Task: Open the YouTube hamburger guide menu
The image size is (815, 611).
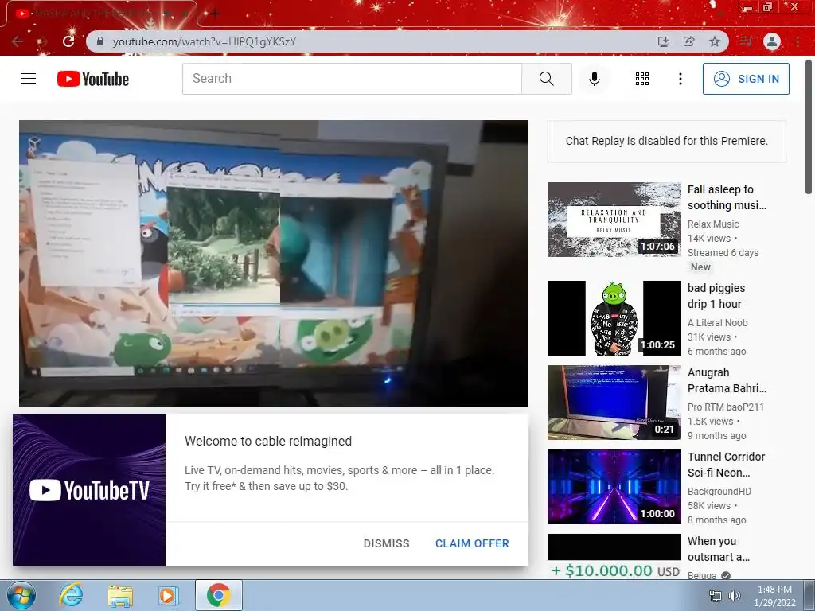Action: click(x=29, y=79)
